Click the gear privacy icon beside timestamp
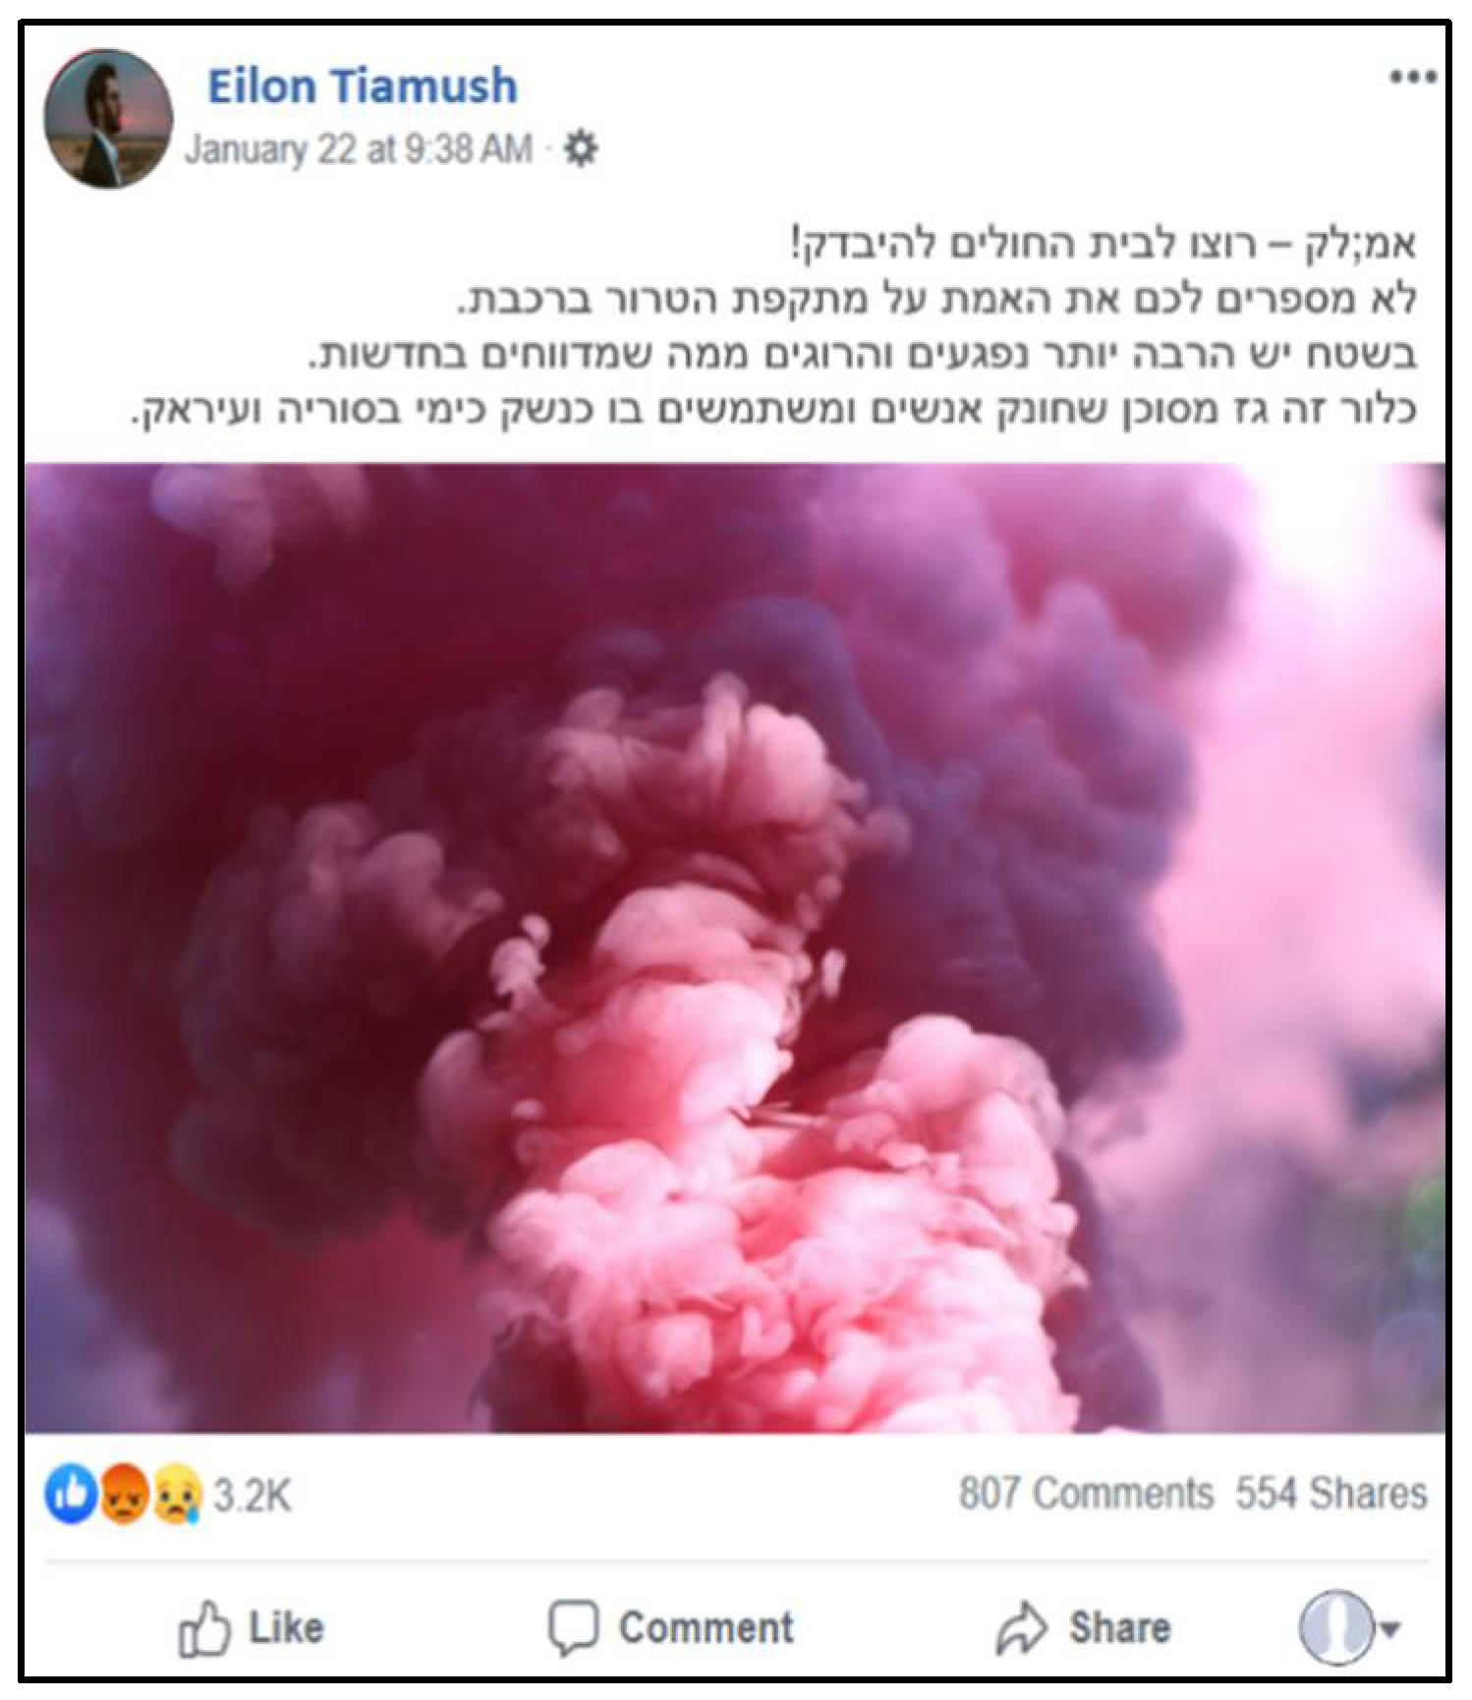The height and width of the screenshot is (1700, 1472). pyautogui.click(x=582, y=149)
